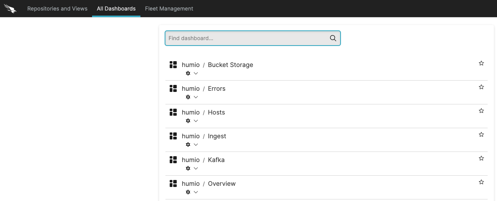
Task: Click the humio repository name beside Overview
Action: (x=191, y=183)
